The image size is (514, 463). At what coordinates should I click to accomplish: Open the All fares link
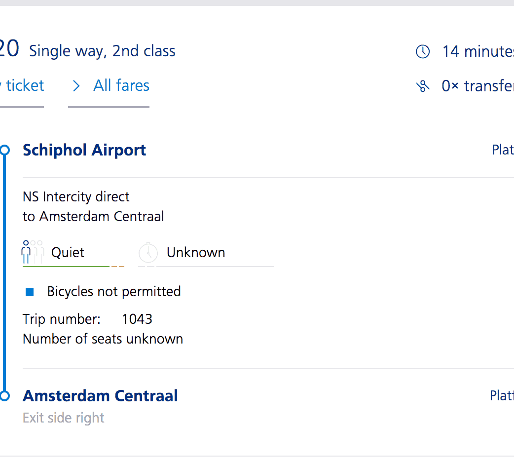[121, 85]
